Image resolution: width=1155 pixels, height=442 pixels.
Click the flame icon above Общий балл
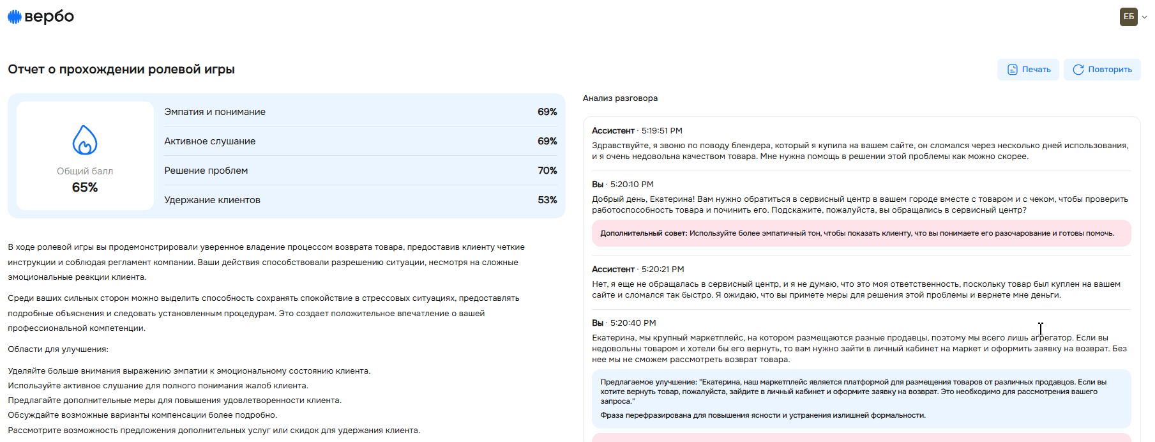[x=85, y=140]
